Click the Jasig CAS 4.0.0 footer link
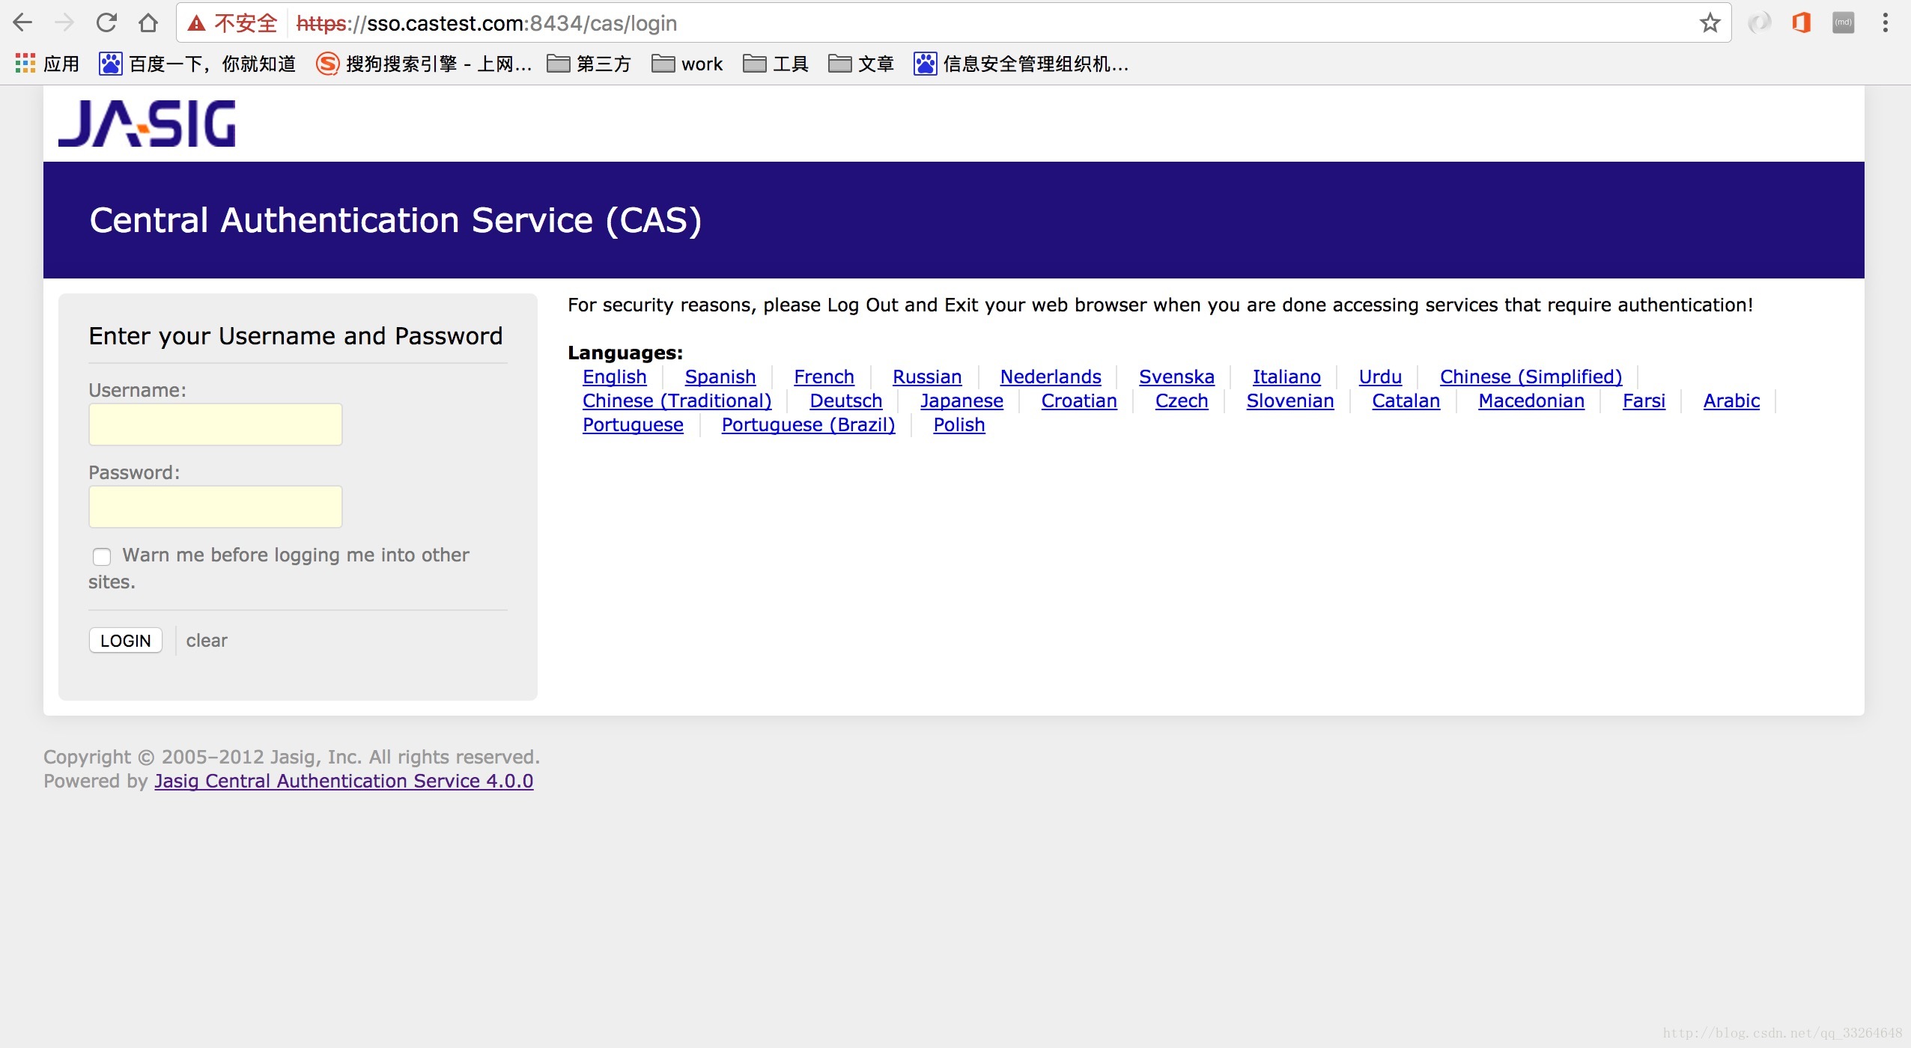This screenshot has width=1911, height=1048. [343, 781]
